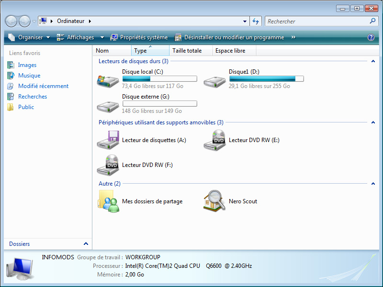This screenshot has height=287, width=383.
Task: Click the Refresh button beside address bar
Action: point(256,21)
